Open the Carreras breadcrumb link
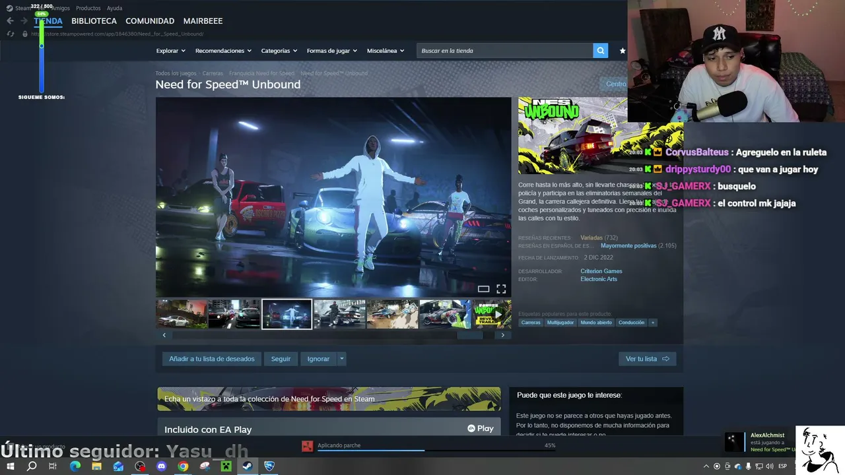 click(213, 73)
